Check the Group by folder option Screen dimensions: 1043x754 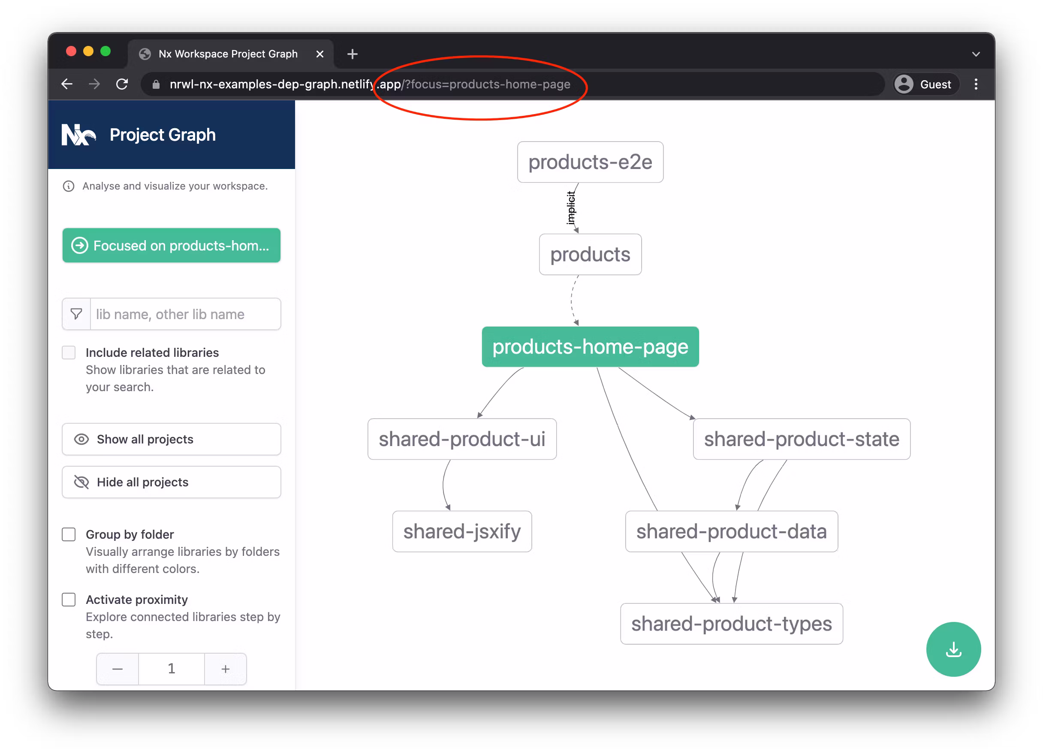pyautogui.click(x=69, y=534)
